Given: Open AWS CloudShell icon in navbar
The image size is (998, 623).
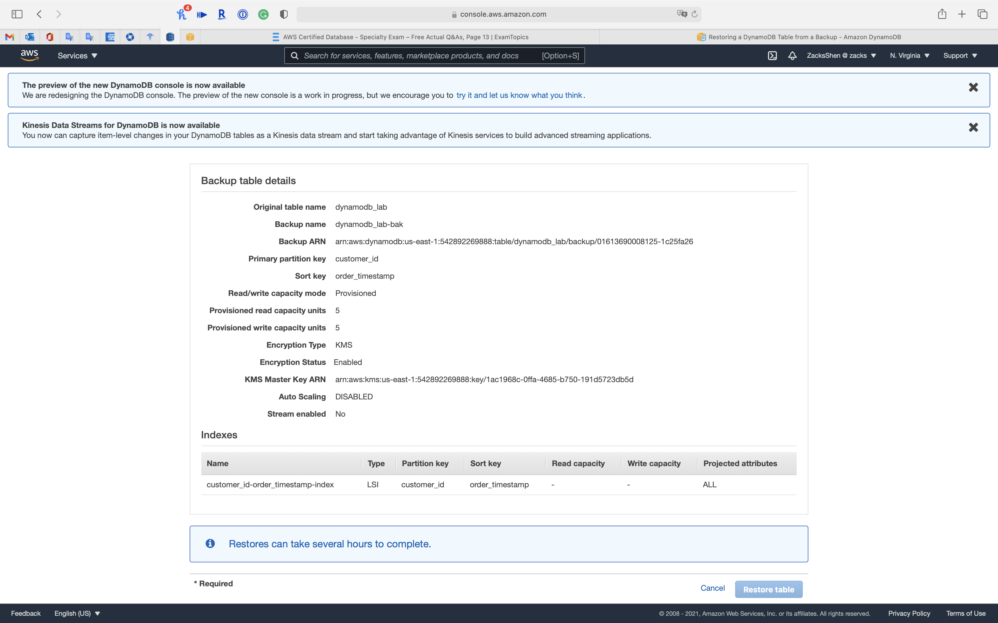Looking at the screenshot, I should tap(772, 56).
